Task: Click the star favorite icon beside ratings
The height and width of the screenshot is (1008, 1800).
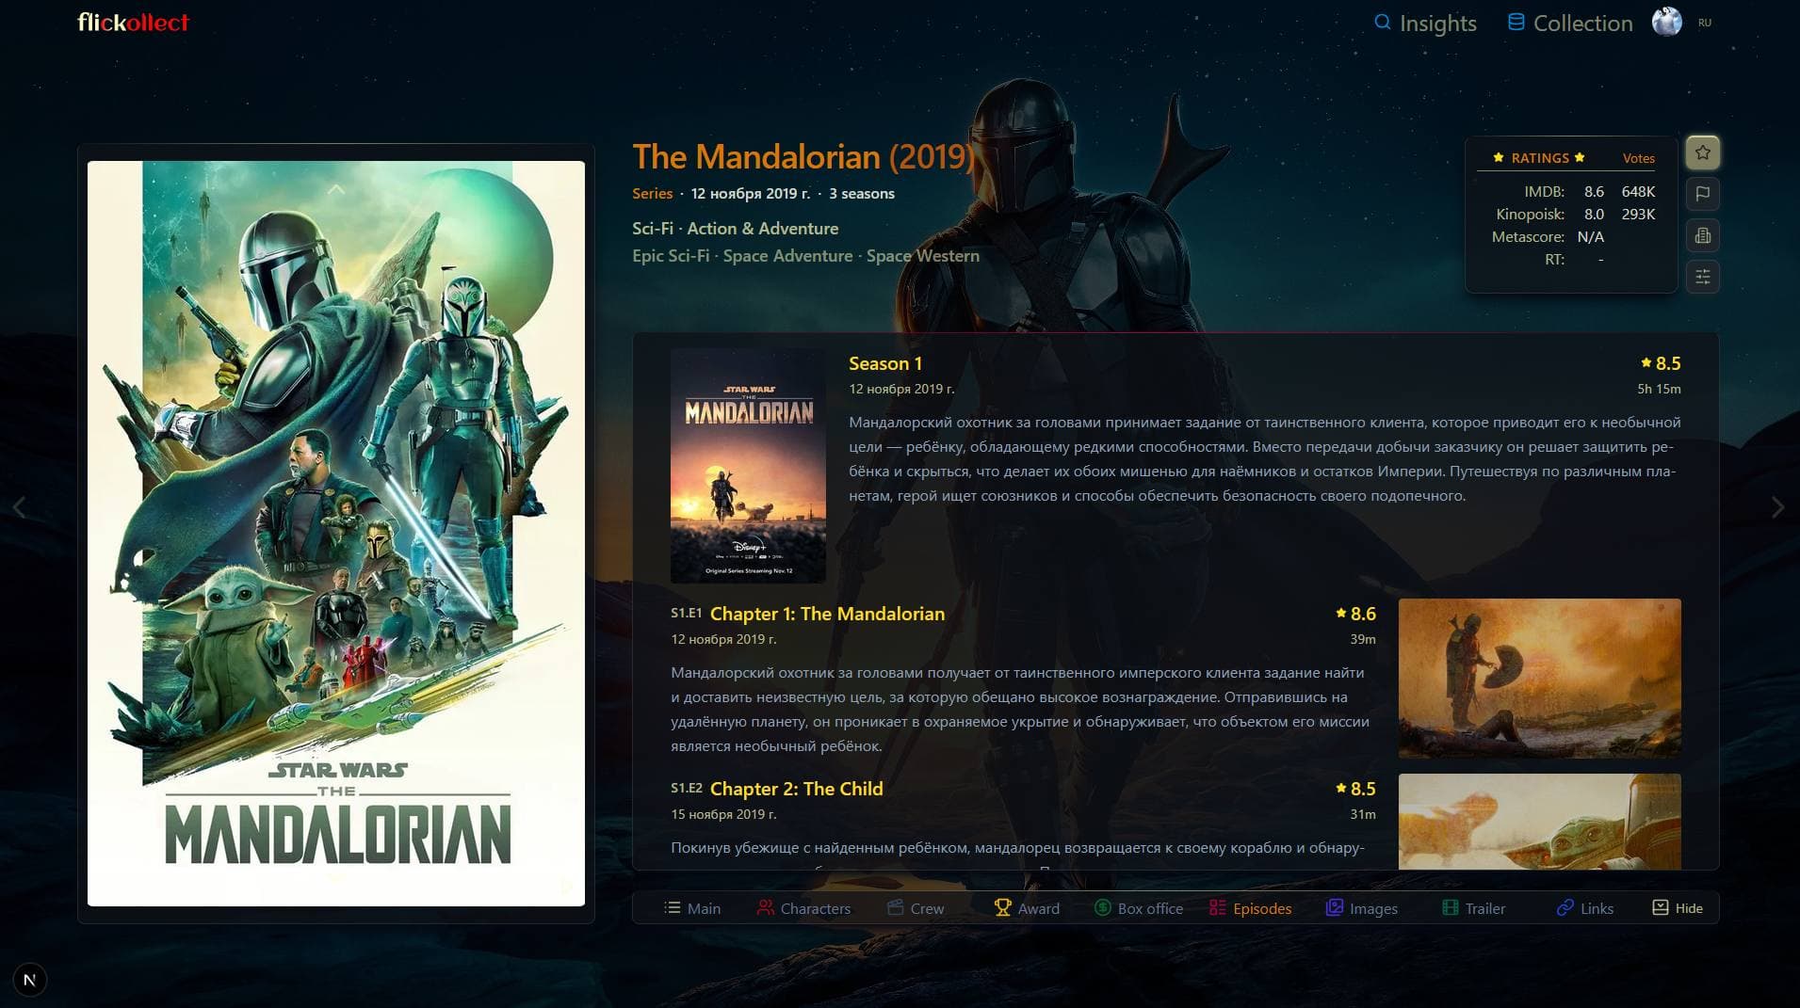Action: tap(1702, 152)
